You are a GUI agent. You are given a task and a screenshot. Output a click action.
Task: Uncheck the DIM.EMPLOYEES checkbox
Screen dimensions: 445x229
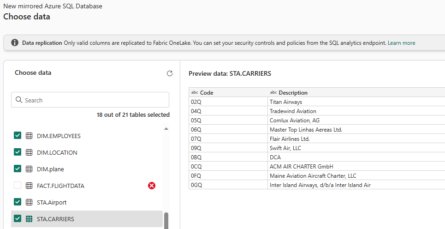18,136
